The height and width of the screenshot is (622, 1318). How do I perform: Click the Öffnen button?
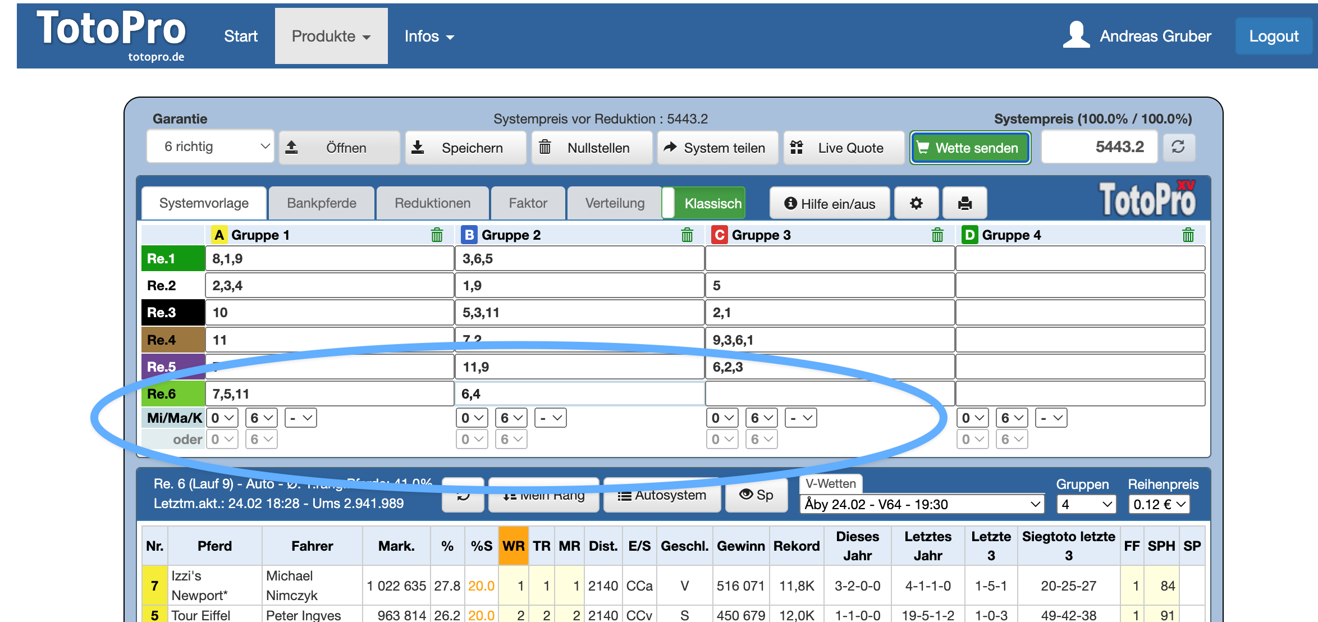[x=340, y=148]
